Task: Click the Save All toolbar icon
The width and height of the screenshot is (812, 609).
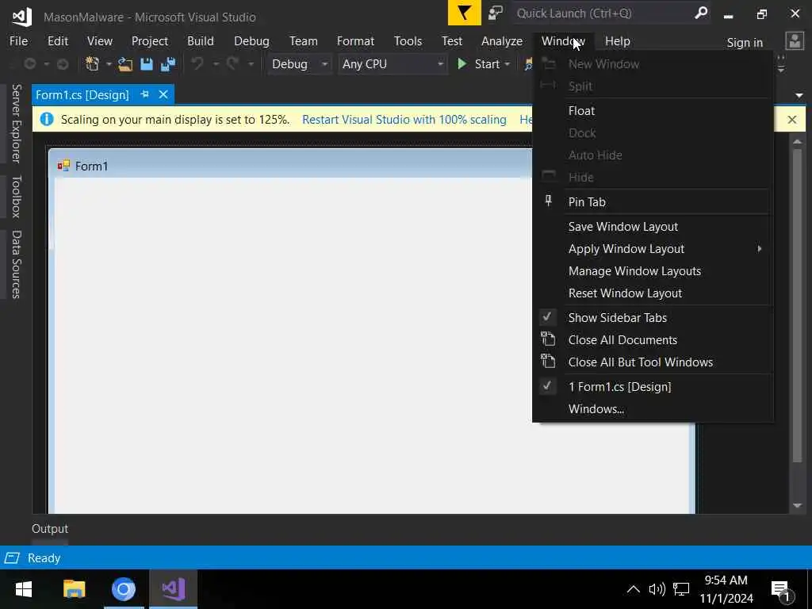Action: click(x=168, y=63)
